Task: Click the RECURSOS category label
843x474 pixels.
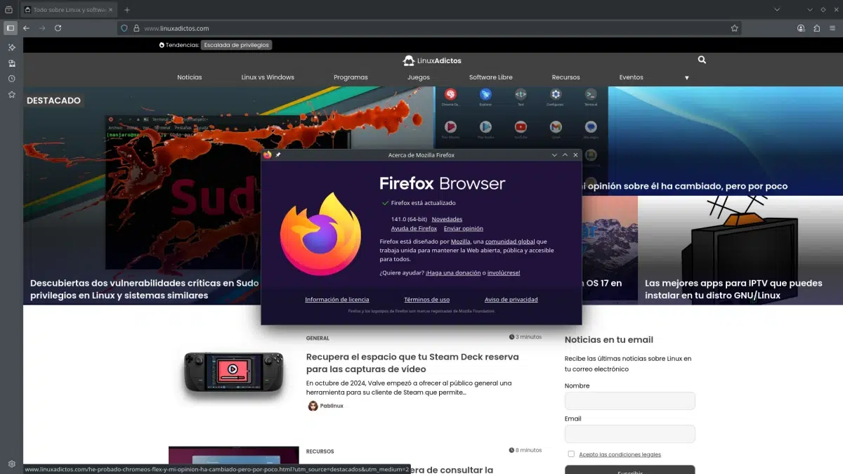Action: (320, 452)
